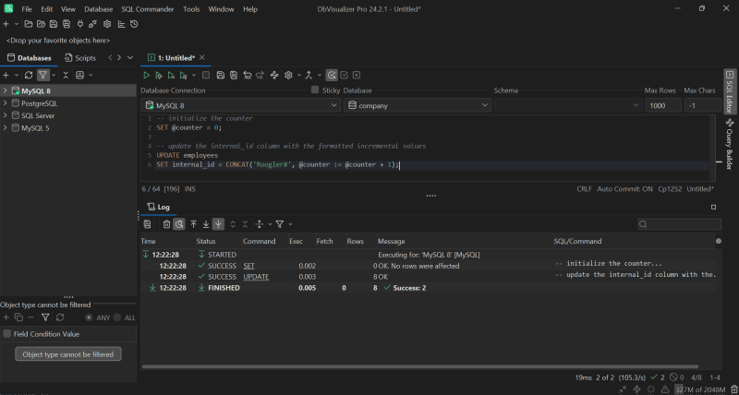Open Tool Properties gear in main toolbar
This screenshot has width=739, height=395.
[107, 24]
